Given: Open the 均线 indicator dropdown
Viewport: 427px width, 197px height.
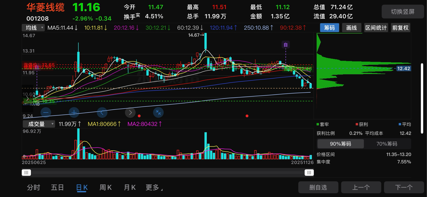Looking at the screenshot, I should point(33,28).
